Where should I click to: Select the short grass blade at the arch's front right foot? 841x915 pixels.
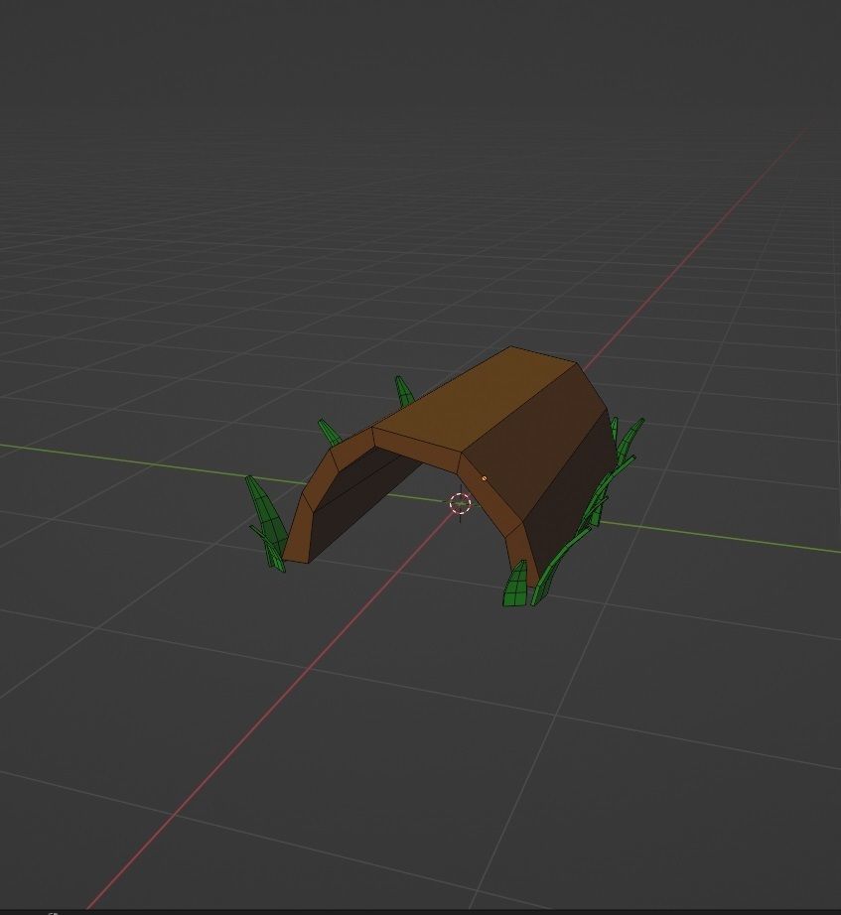[x=515, y=585]
